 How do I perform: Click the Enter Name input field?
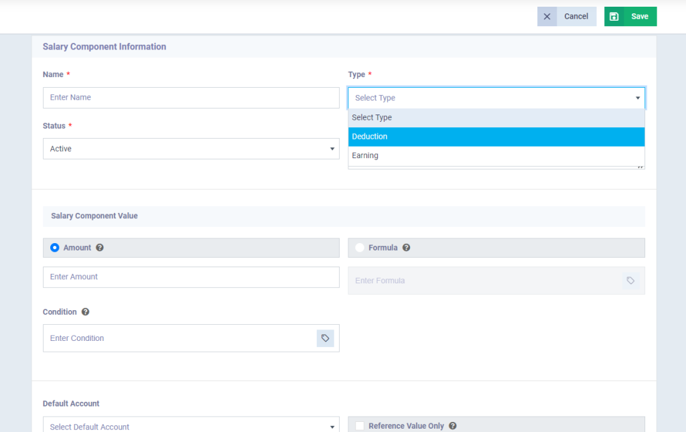[x=191, y=97]
